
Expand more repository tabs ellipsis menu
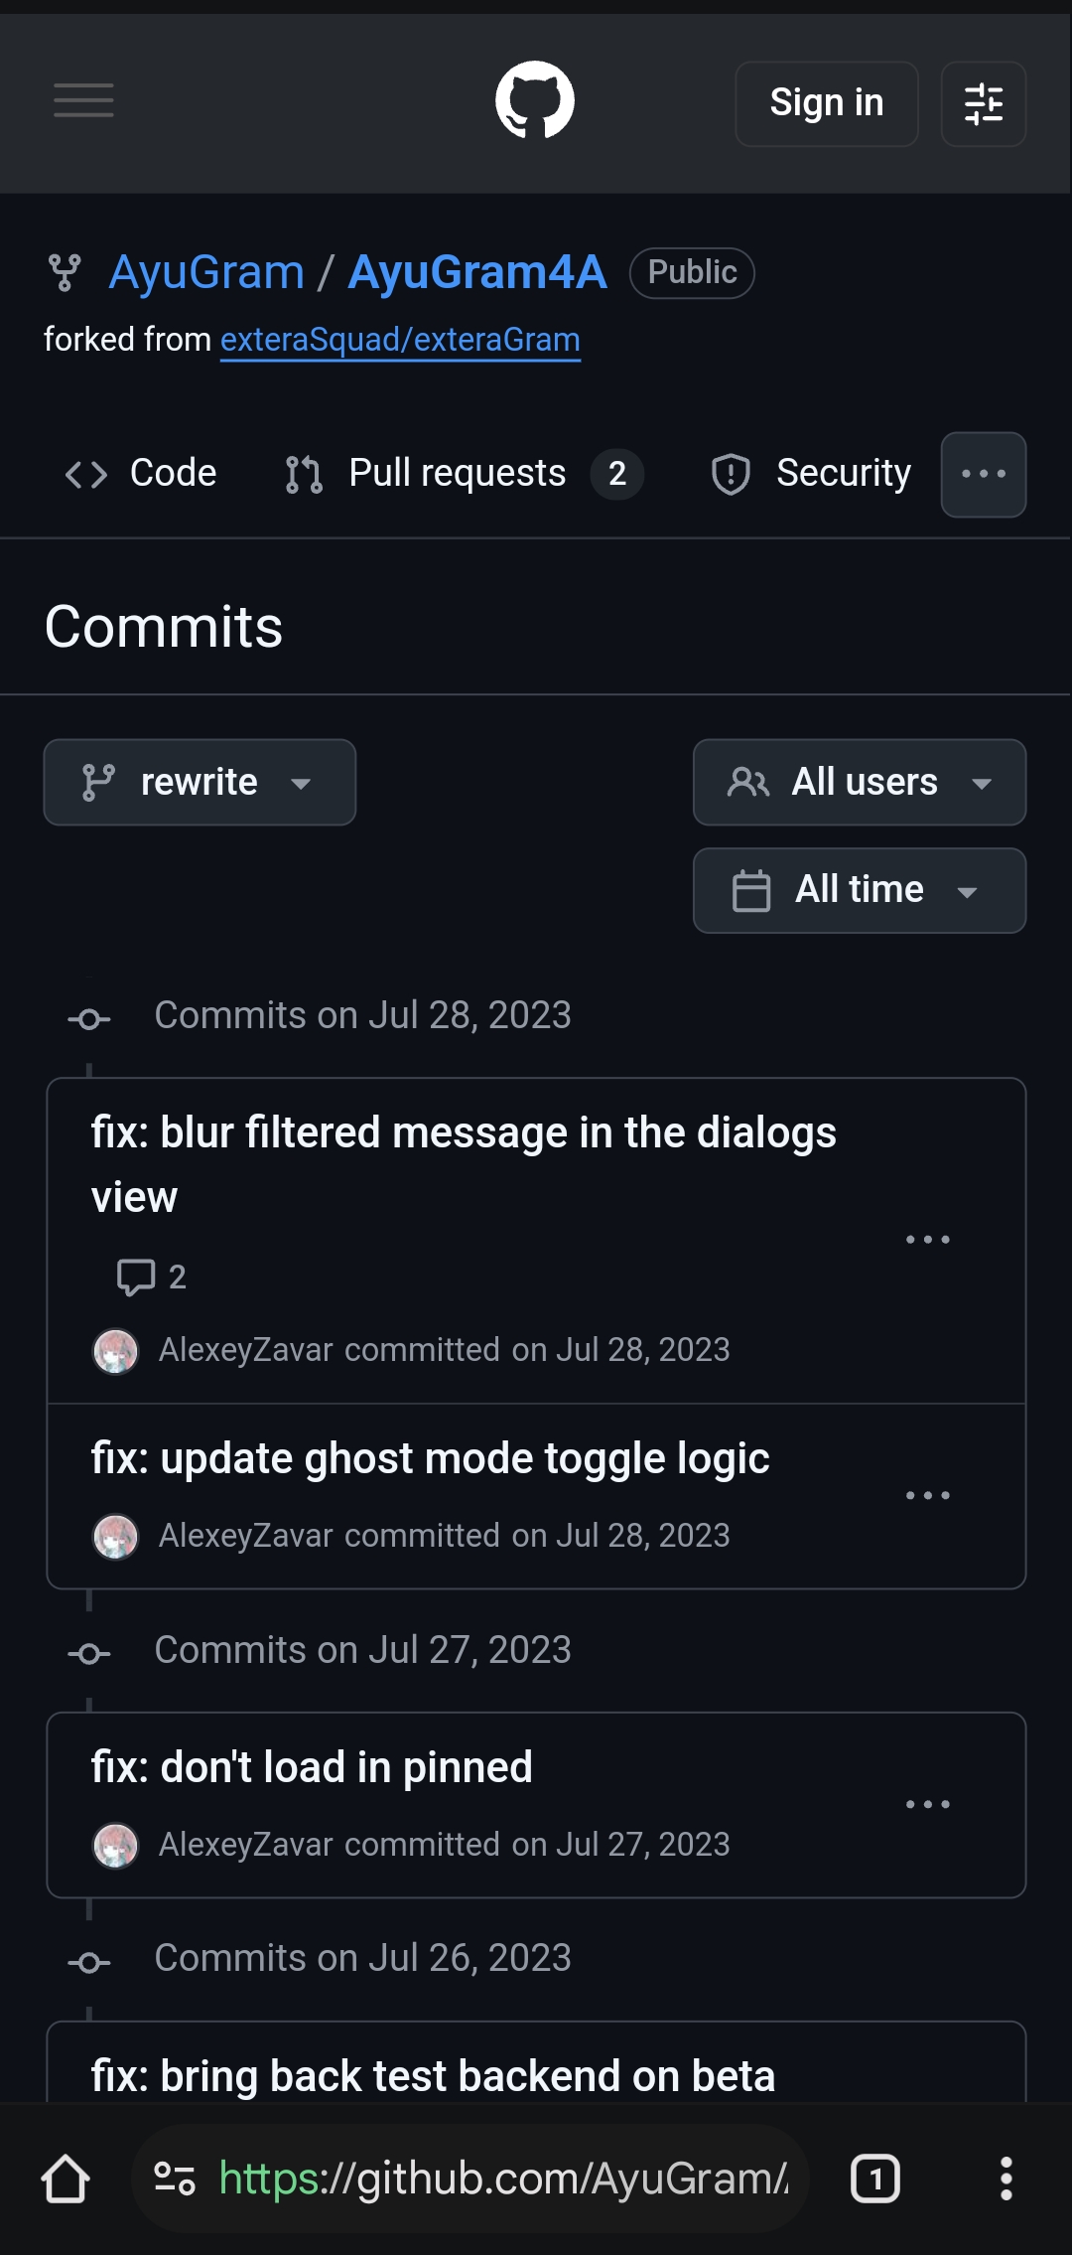(983, 475)
